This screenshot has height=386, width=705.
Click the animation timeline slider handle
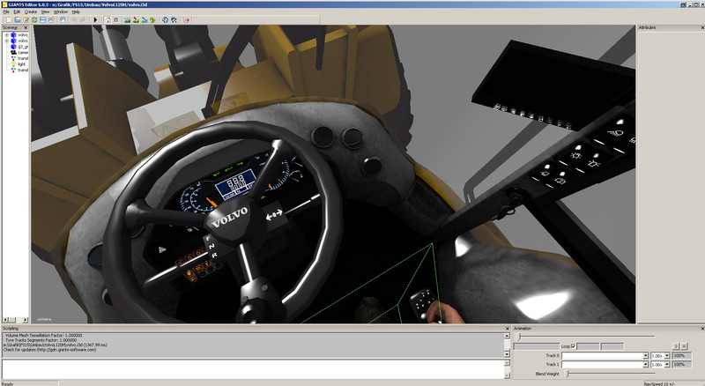pos(519,336)
